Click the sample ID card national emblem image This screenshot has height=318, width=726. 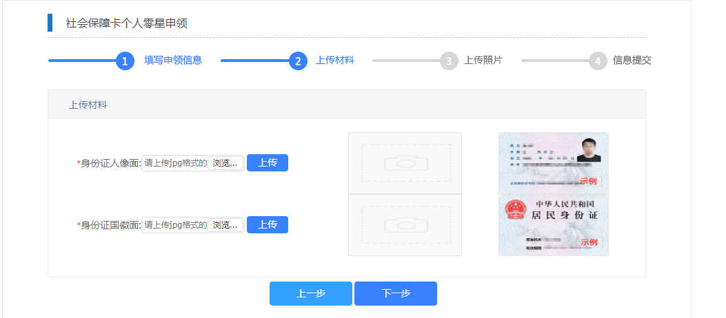click(553, 224)
